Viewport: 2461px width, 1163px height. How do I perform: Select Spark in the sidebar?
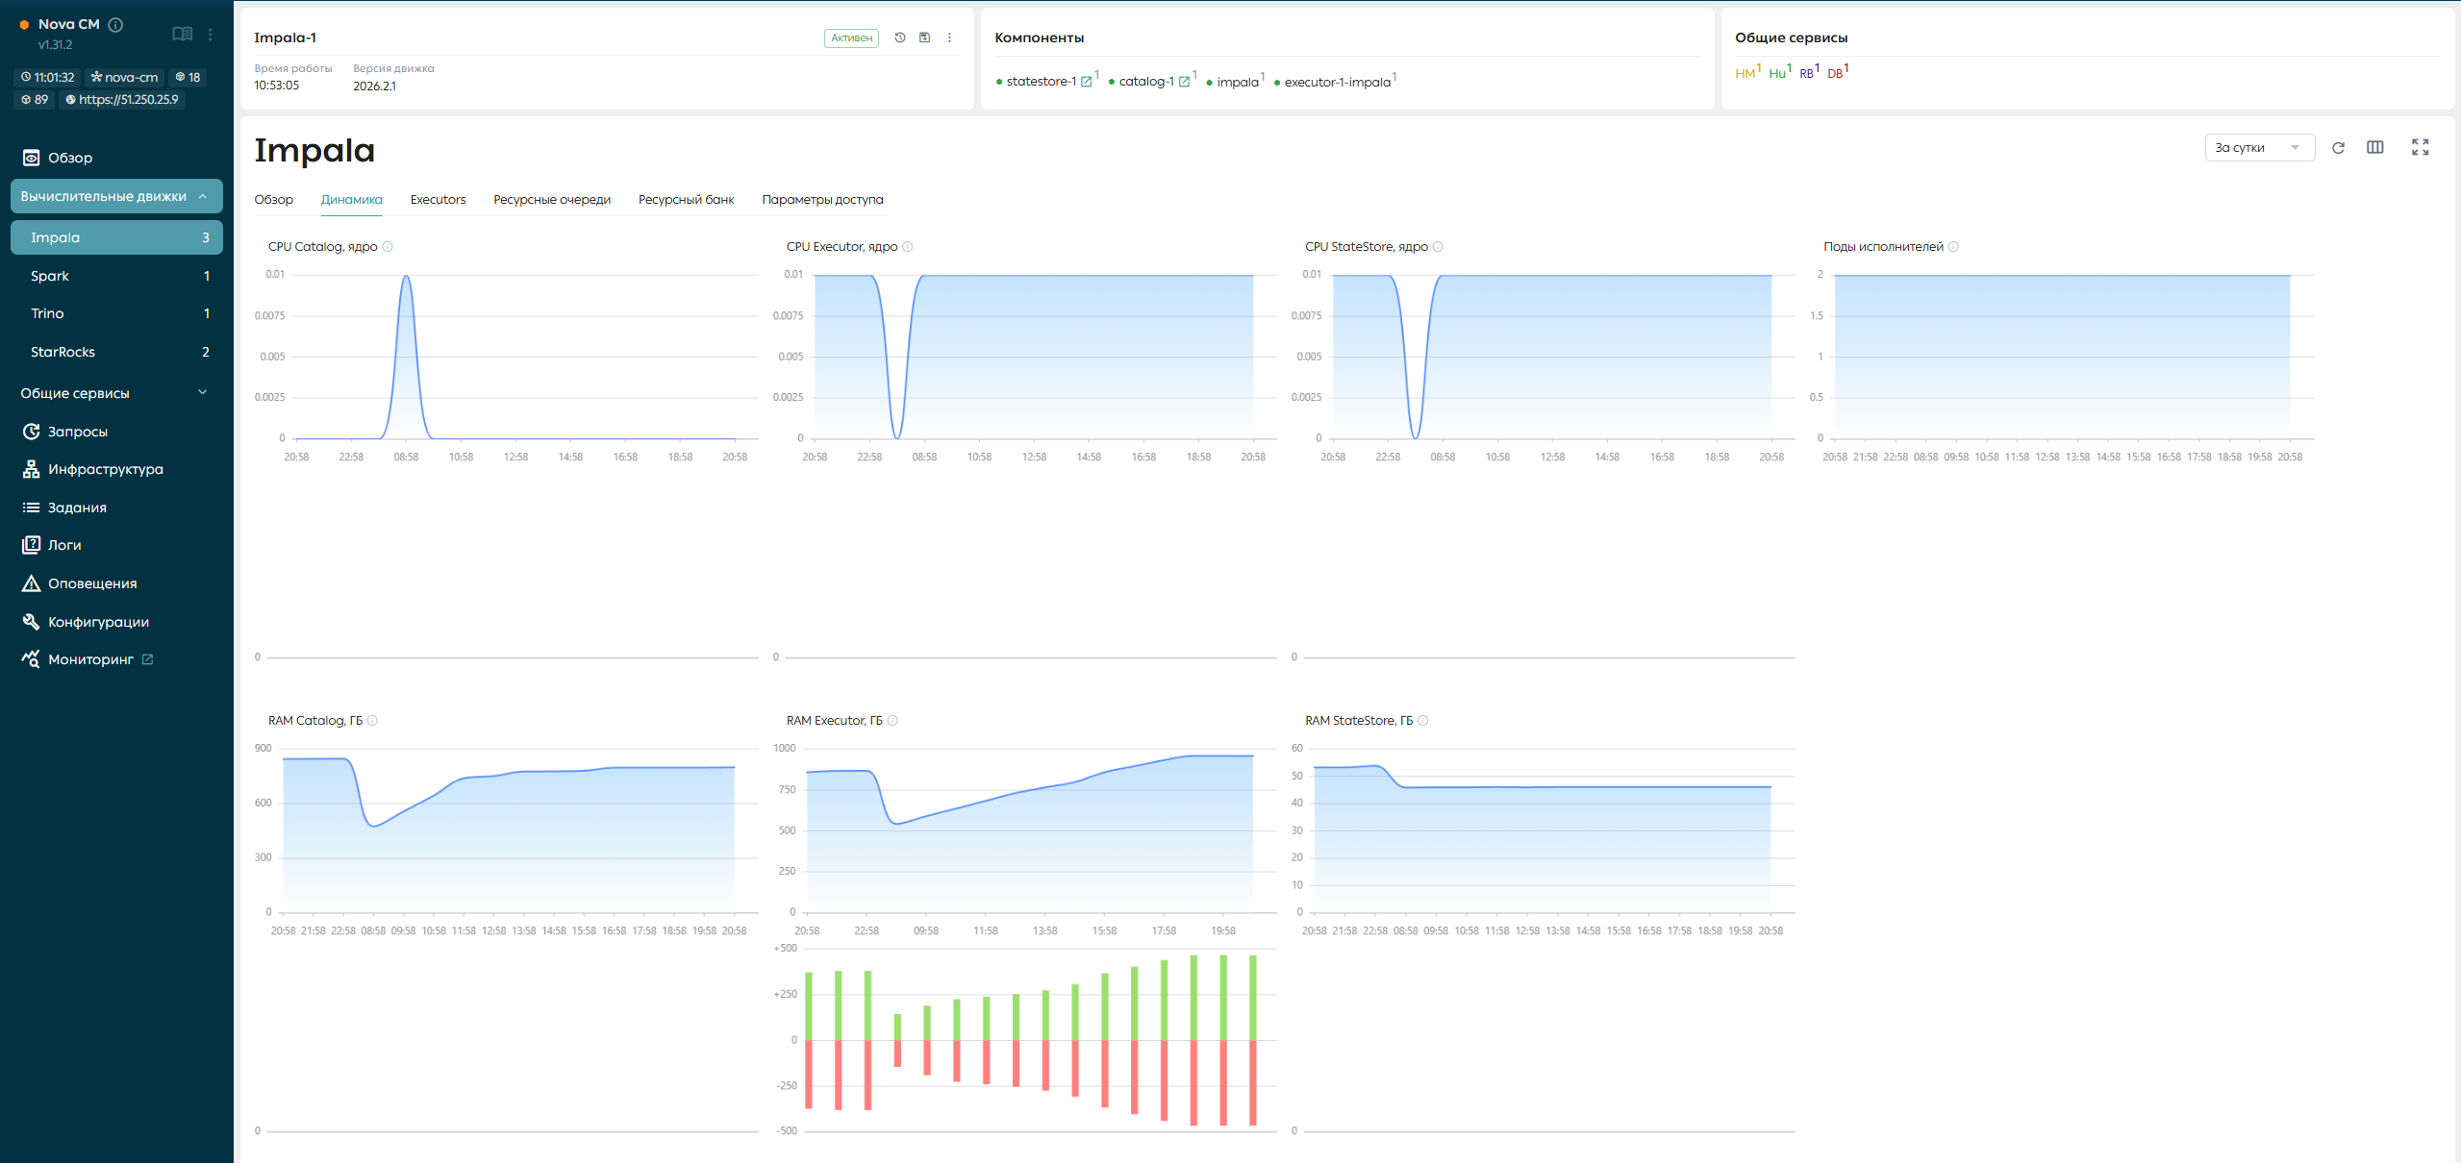(x=116, y=276)
